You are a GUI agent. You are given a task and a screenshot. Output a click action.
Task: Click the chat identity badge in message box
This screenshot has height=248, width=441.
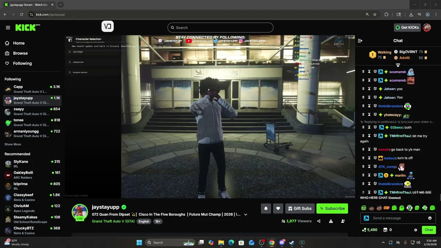366,218
